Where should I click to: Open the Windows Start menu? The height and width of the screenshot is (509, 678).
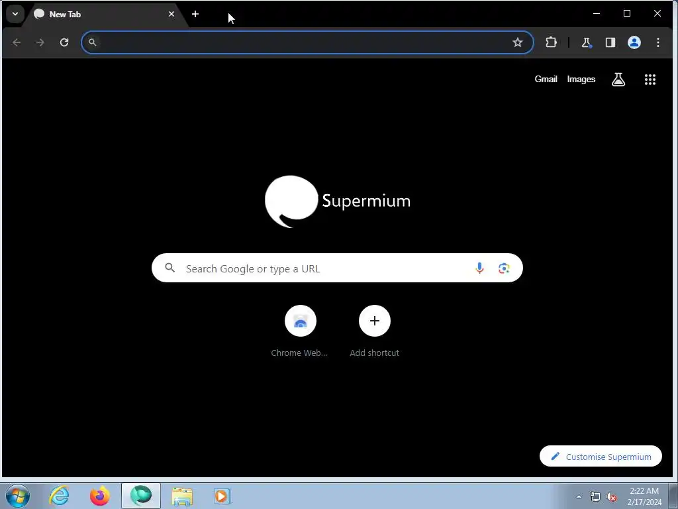pyautogui.click(x=18, y=496)
